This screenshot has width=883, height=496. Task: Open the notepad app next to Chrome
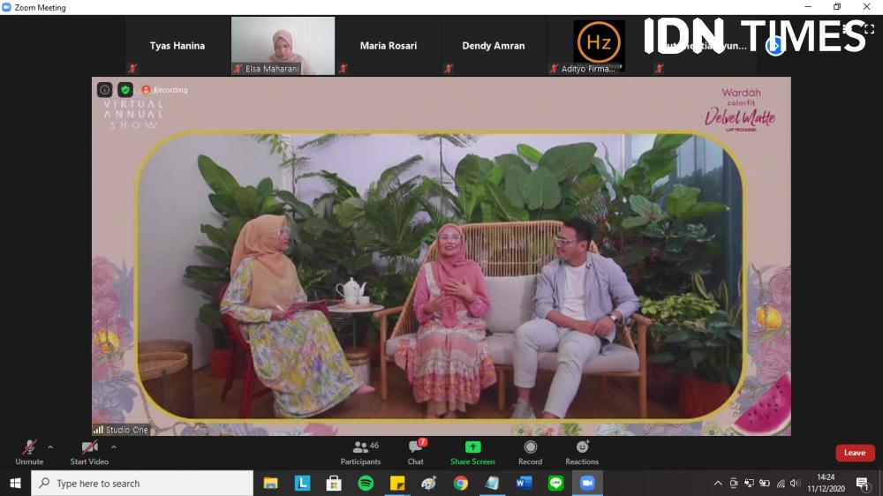(x=492, y=483)
